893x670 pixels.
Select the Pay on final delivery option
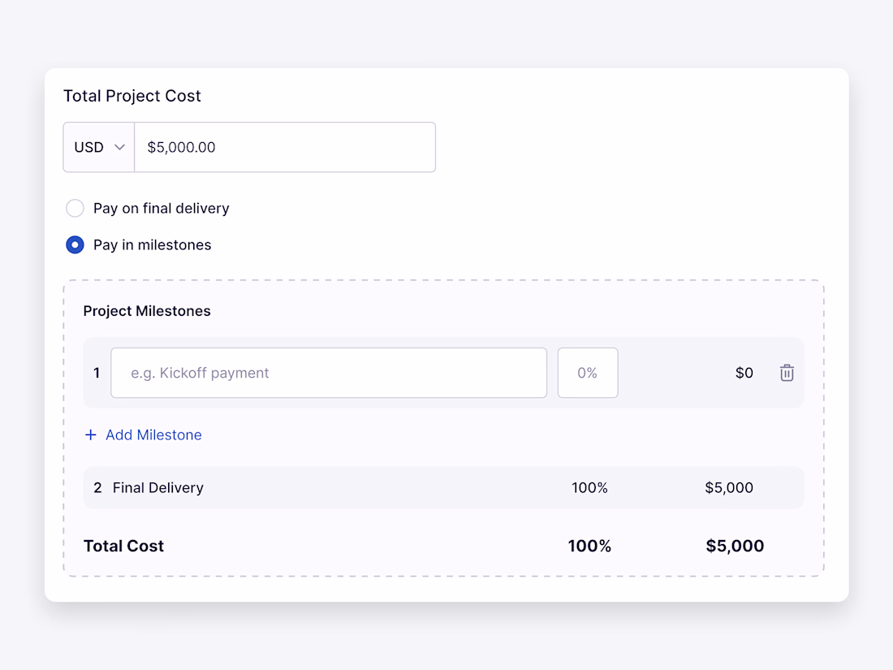click(x=75, y=209)
